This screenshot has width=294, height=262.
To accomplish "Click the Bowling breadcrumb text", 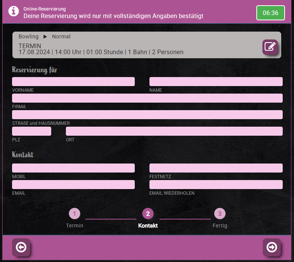I will coord(29,36).
